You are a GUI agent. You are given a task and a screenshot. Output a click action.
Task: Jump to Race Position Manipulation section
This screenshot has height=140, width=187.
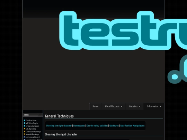132,126
